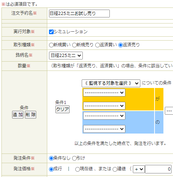Toggle the シミュレーション checkbox

(x=51, y=32)
